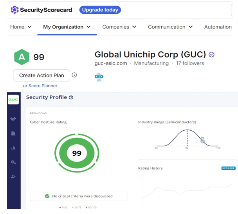238x214 pixels.
Task: Open the gears settings icon in the sidebar
Action: tap(13, 162)
